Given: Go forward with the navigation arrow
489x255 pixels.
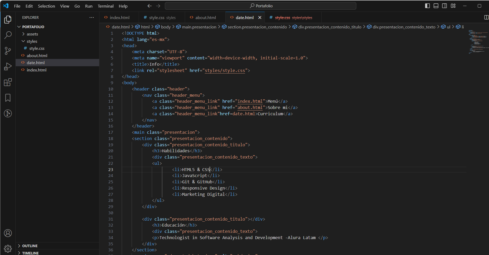Looking at the screenshot, I should (158, 6).
